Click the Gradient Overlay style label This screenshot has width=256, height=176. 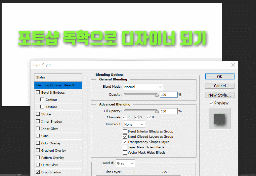[x=53, y=151]
